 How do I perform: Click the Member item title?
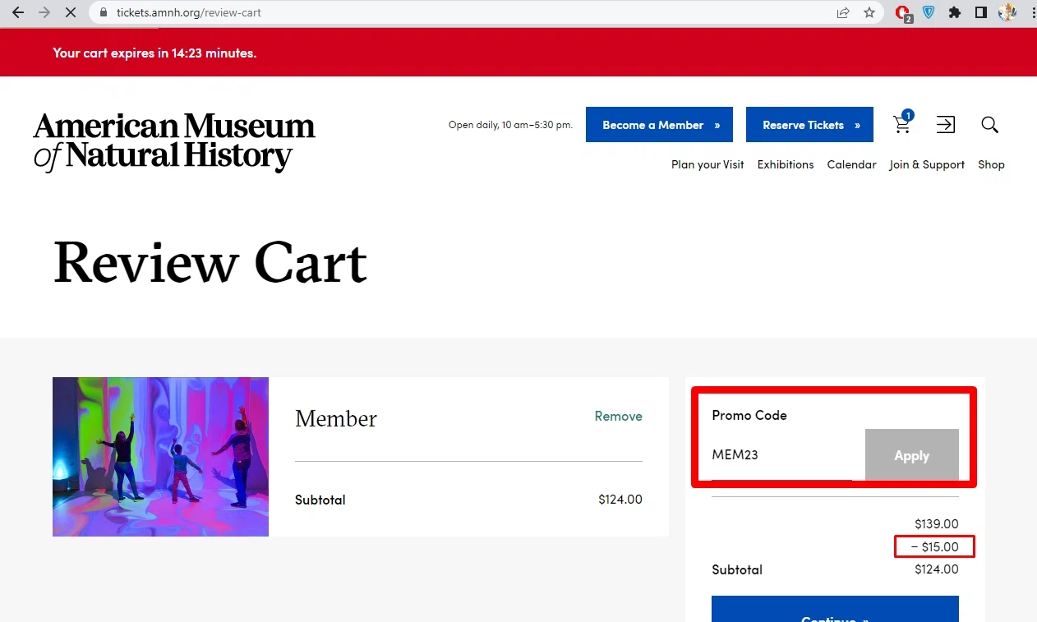[336, 418]
